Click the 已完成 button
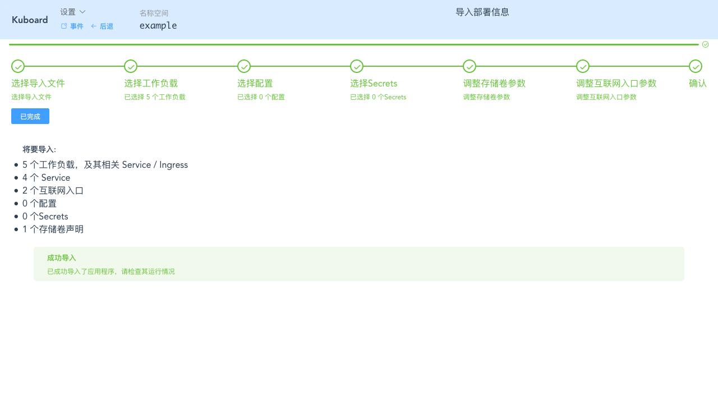 30,116
